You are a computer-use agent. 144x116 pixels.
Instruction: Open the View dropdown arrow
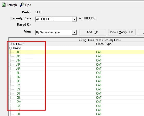pyautogui.click(x=74, y=32)
